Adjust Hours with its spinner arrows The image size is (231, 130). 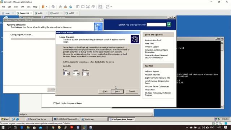click(78, 74)
